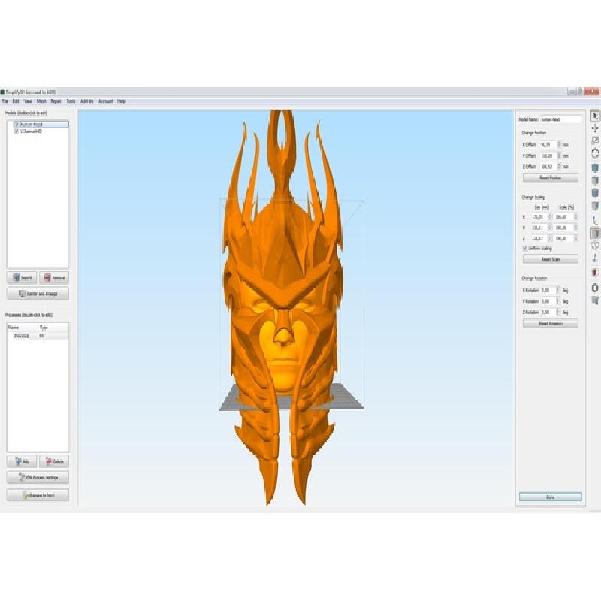
Task: Select the normal selection arrow tool
Action: click(x=595, y=116)
